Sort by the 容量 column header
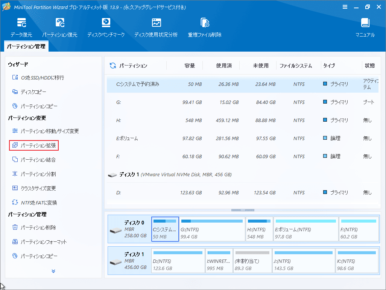This screenshot has height=290, width=386. click(x=190, y=66)
